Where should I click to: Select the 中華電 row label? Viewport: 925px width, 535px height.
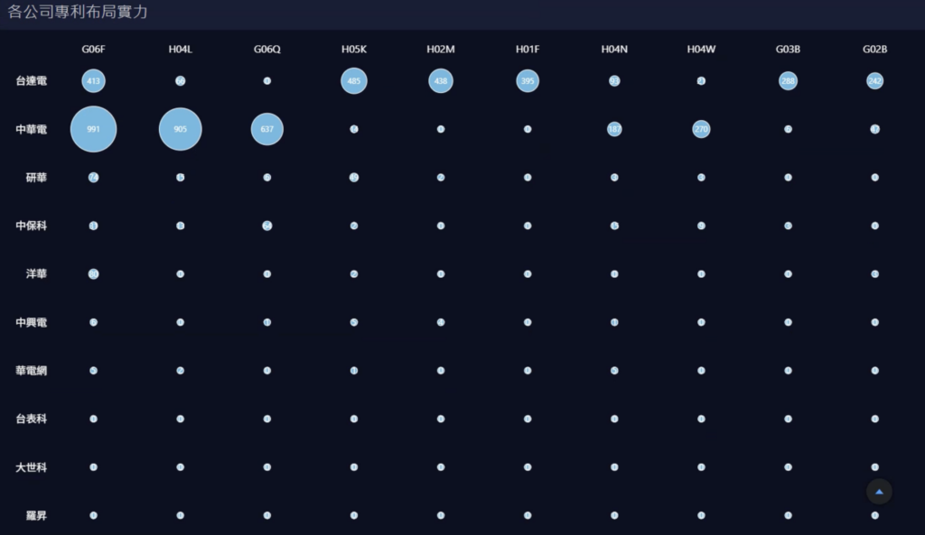point(32,129)
